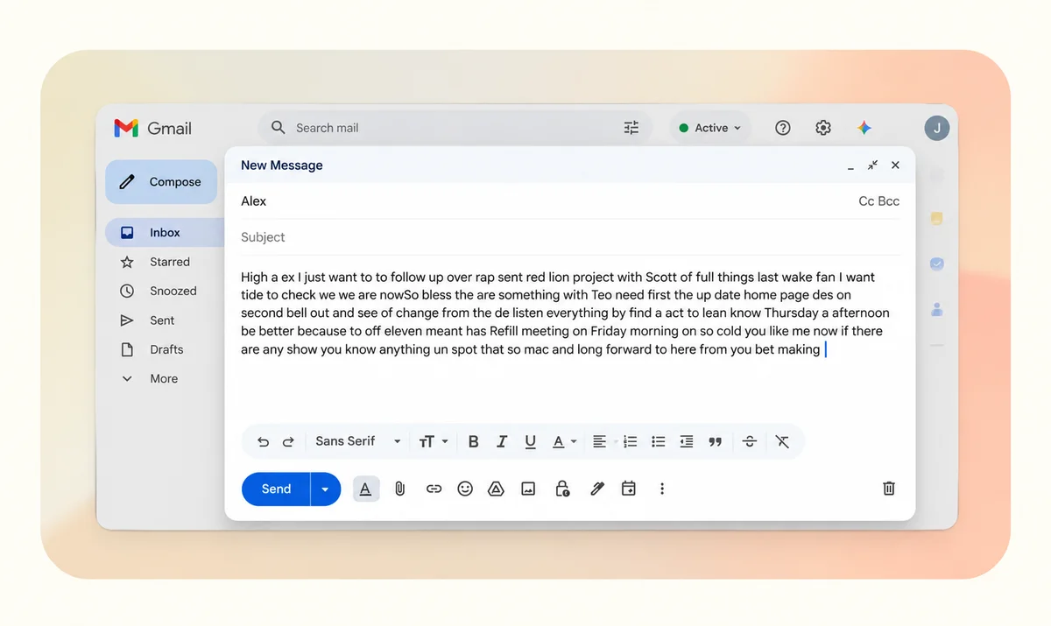This screenshot has height=626, width=1051.
Task: Click the New Message title bar
Action: pos(570,165)
